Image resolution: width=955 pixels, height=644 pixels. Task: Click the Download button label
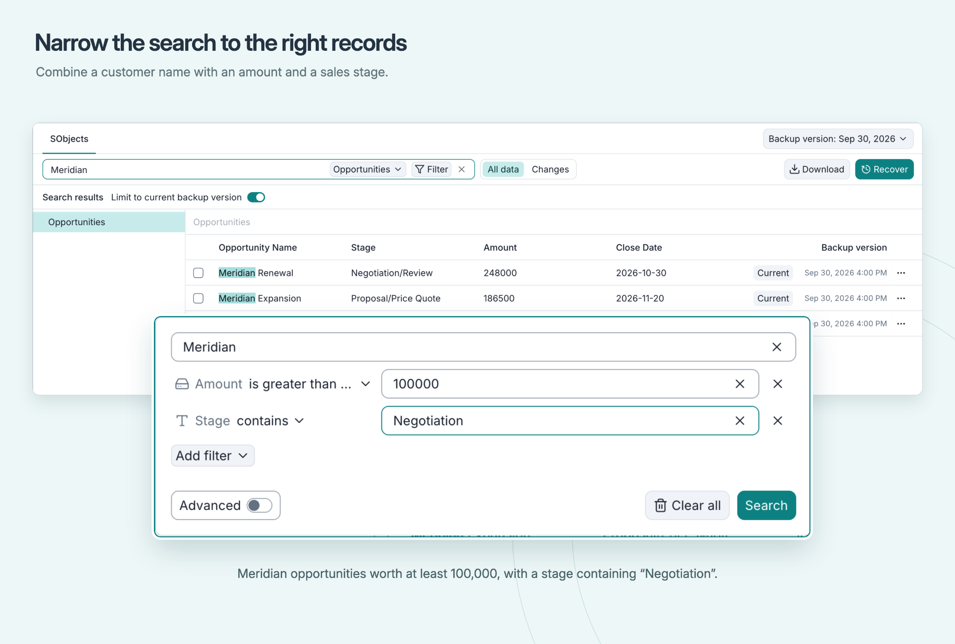tap(823, 169)
